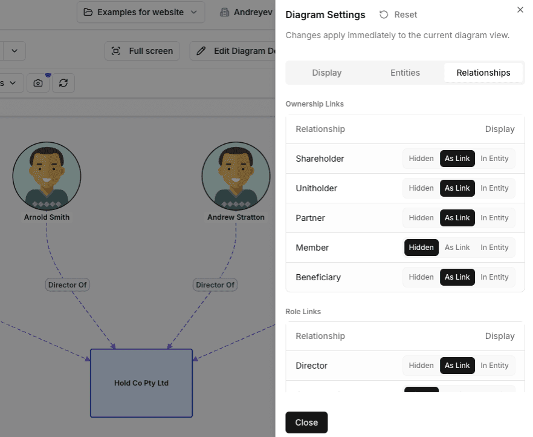Click the folder icon next to Examples for website

tap(88, 12)
